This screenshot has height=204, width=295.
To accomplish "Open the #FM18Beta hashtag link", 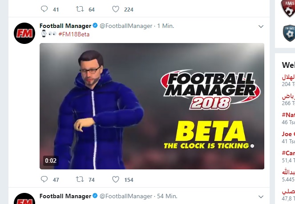I will click(74, 34).
